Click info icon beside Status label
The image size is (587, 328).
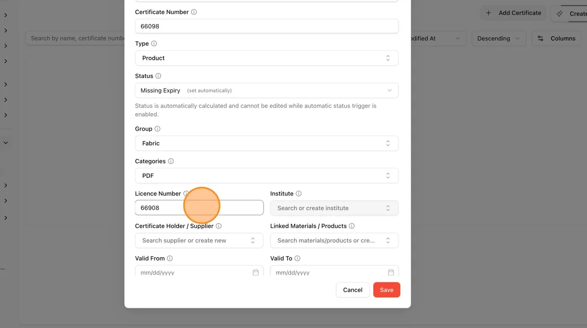(x=158, y=76)
